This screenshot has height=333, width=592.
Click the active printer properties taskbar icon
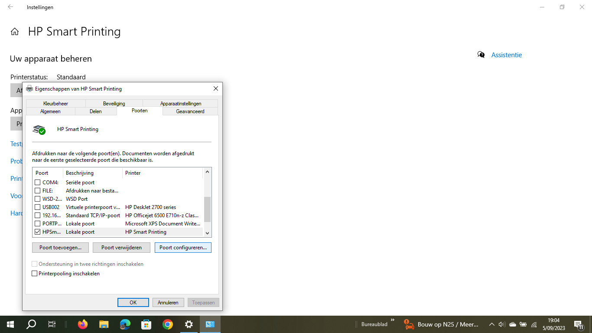(x=210, y=324)
